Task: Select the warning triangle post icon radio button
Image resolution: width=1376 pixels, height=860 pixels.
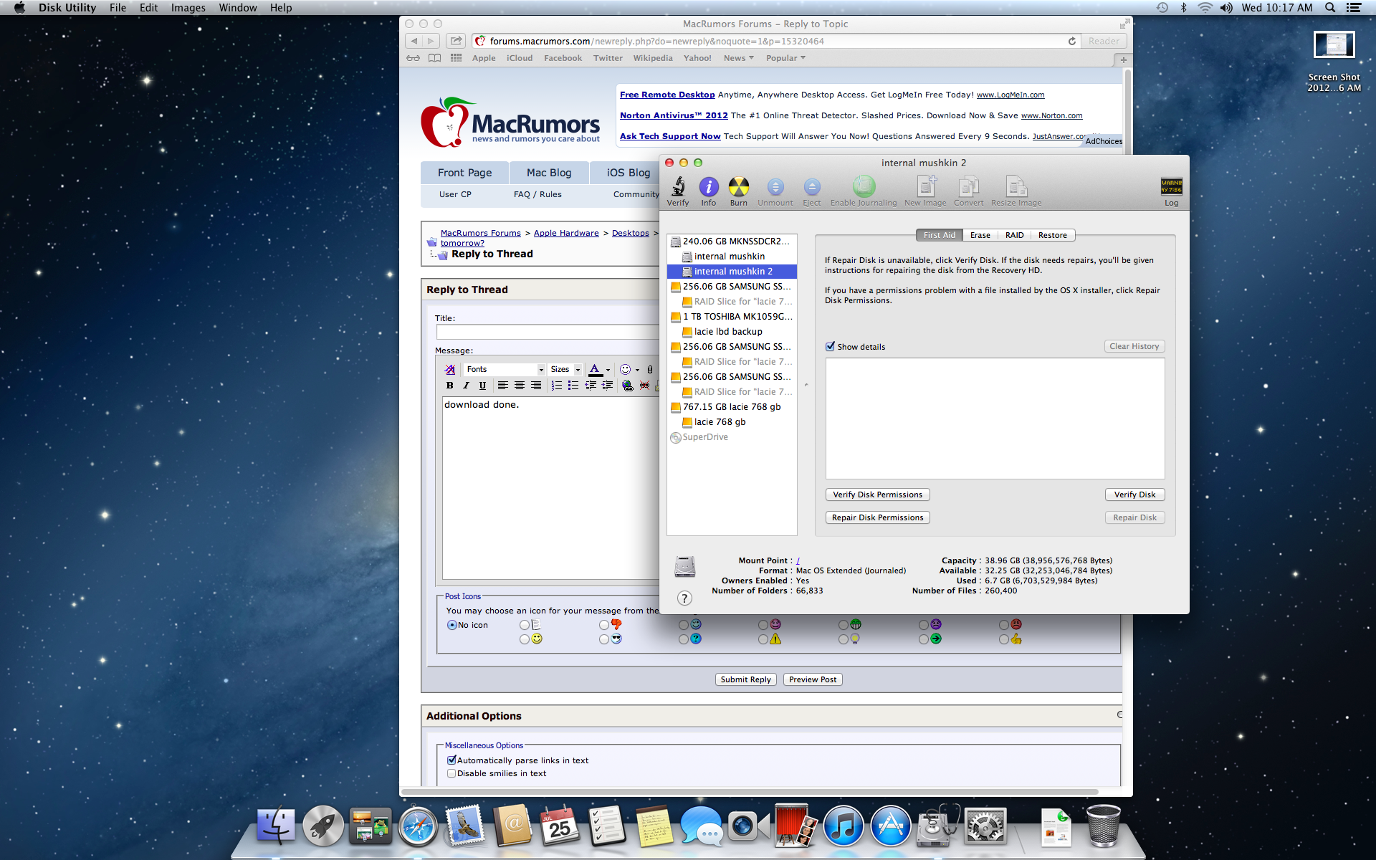Action: pos(763,639)
